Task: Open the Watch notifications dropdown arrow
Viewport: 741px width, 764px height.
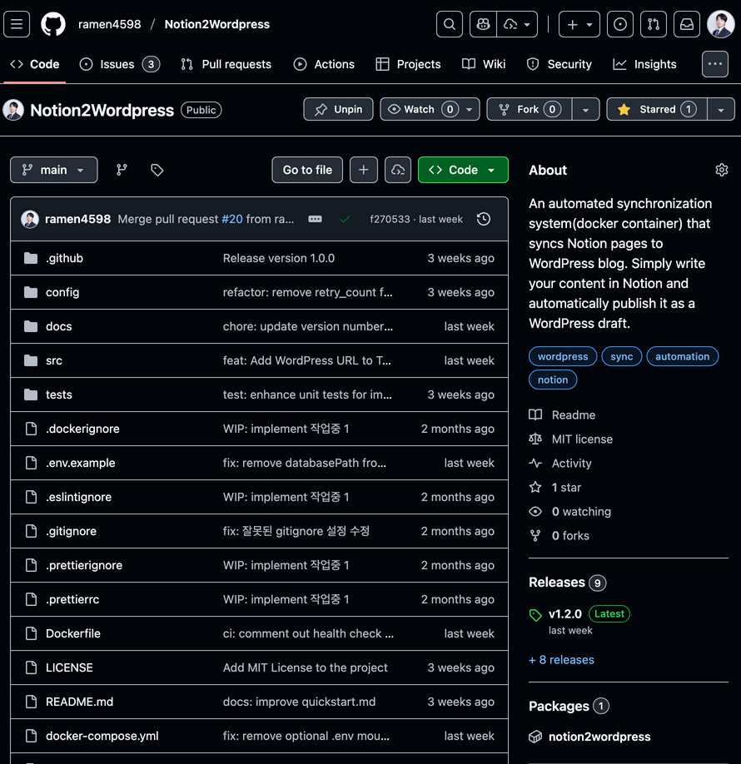Action: (470, 109)
